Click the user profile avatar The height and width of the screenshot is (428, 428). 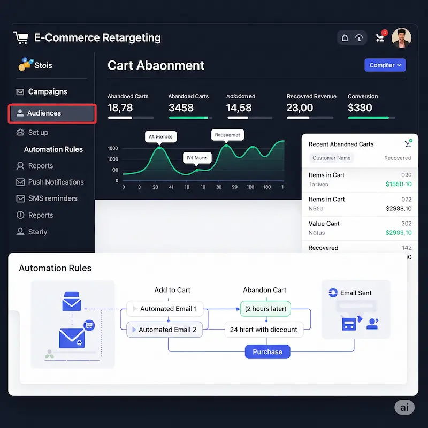(401, 38)
